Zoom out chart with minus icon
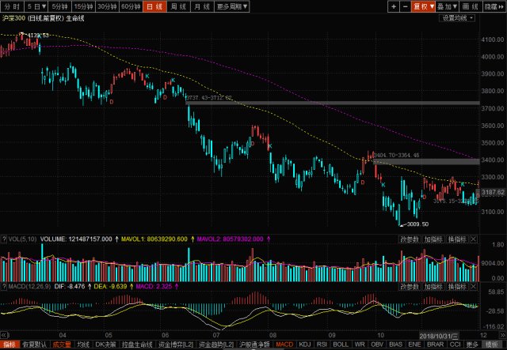507x350 pixels. tap(405, 6)
